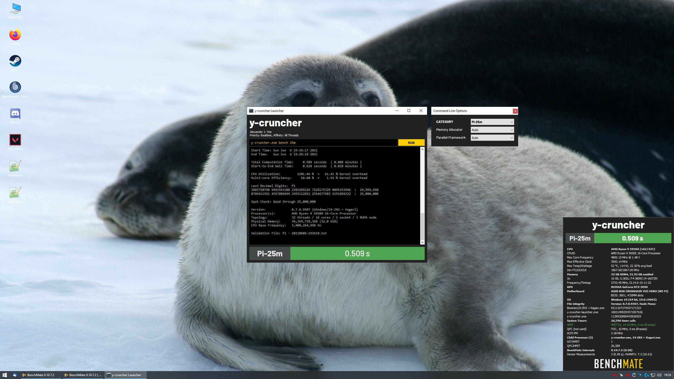Image resolution: width=674 pixels, height=379 pixels.
Task: Select the Discord desktop shortcut
Action: [15, 116]
